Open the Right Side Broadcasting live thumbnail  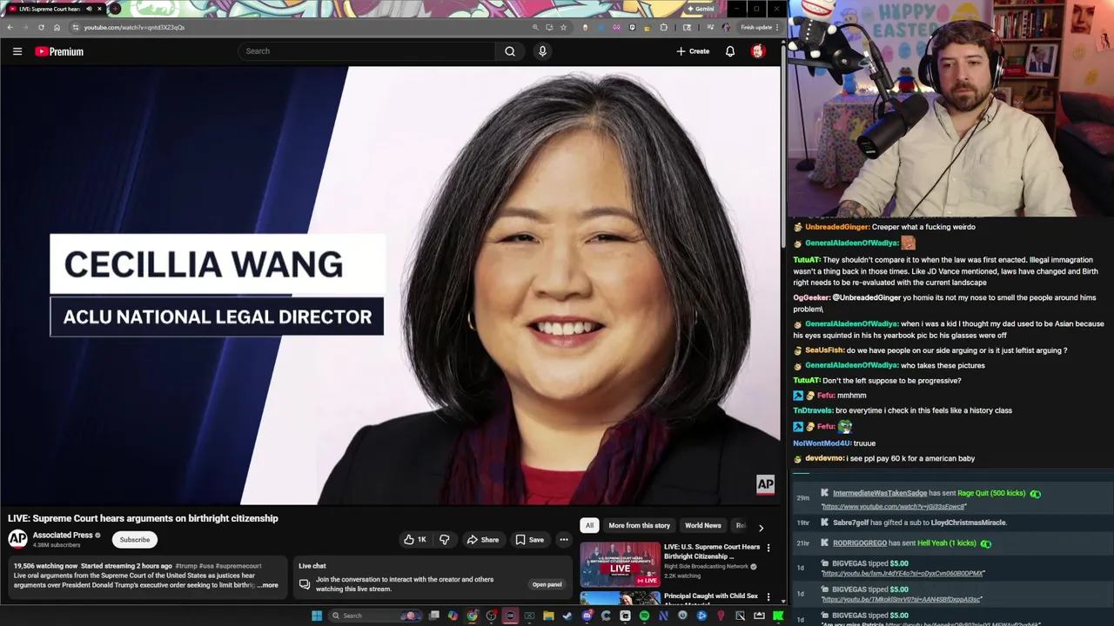(x=621, y=563)
